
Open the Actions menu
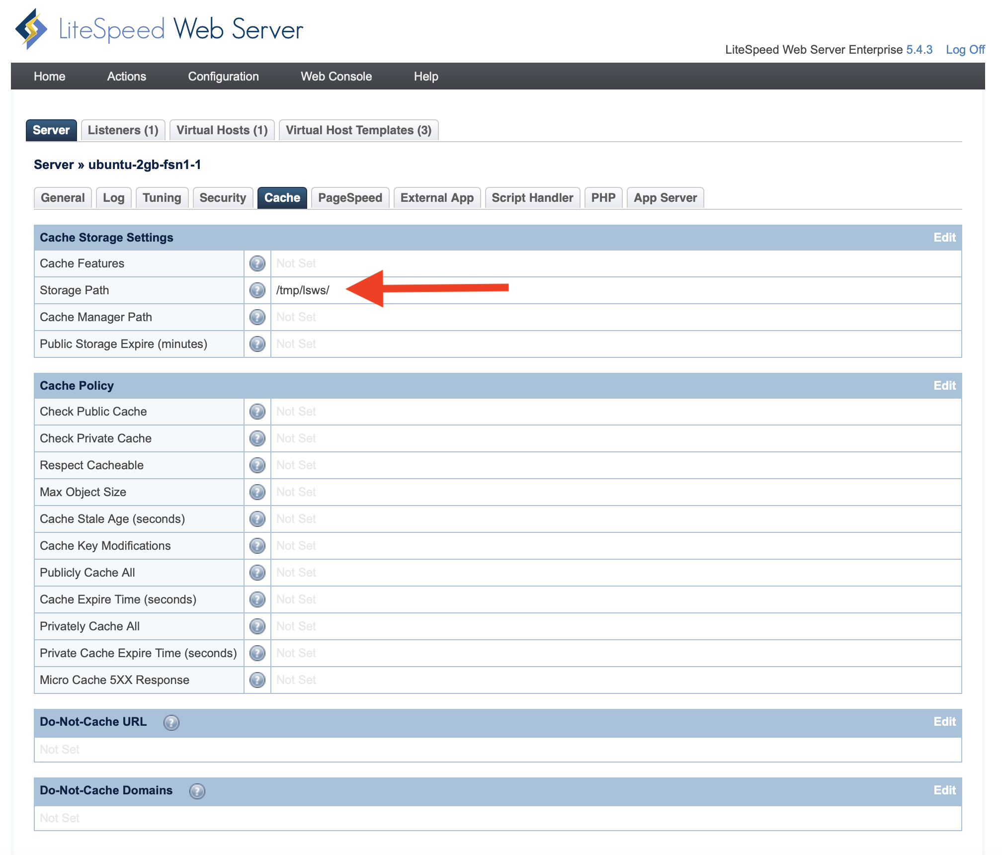[126, 76]
